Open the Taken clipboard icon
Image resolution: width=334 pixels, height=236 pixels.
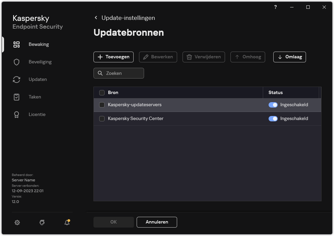[x=17, y=97]
